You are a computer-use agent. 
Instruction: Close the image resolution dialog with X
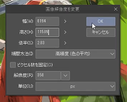click(116, 9)
